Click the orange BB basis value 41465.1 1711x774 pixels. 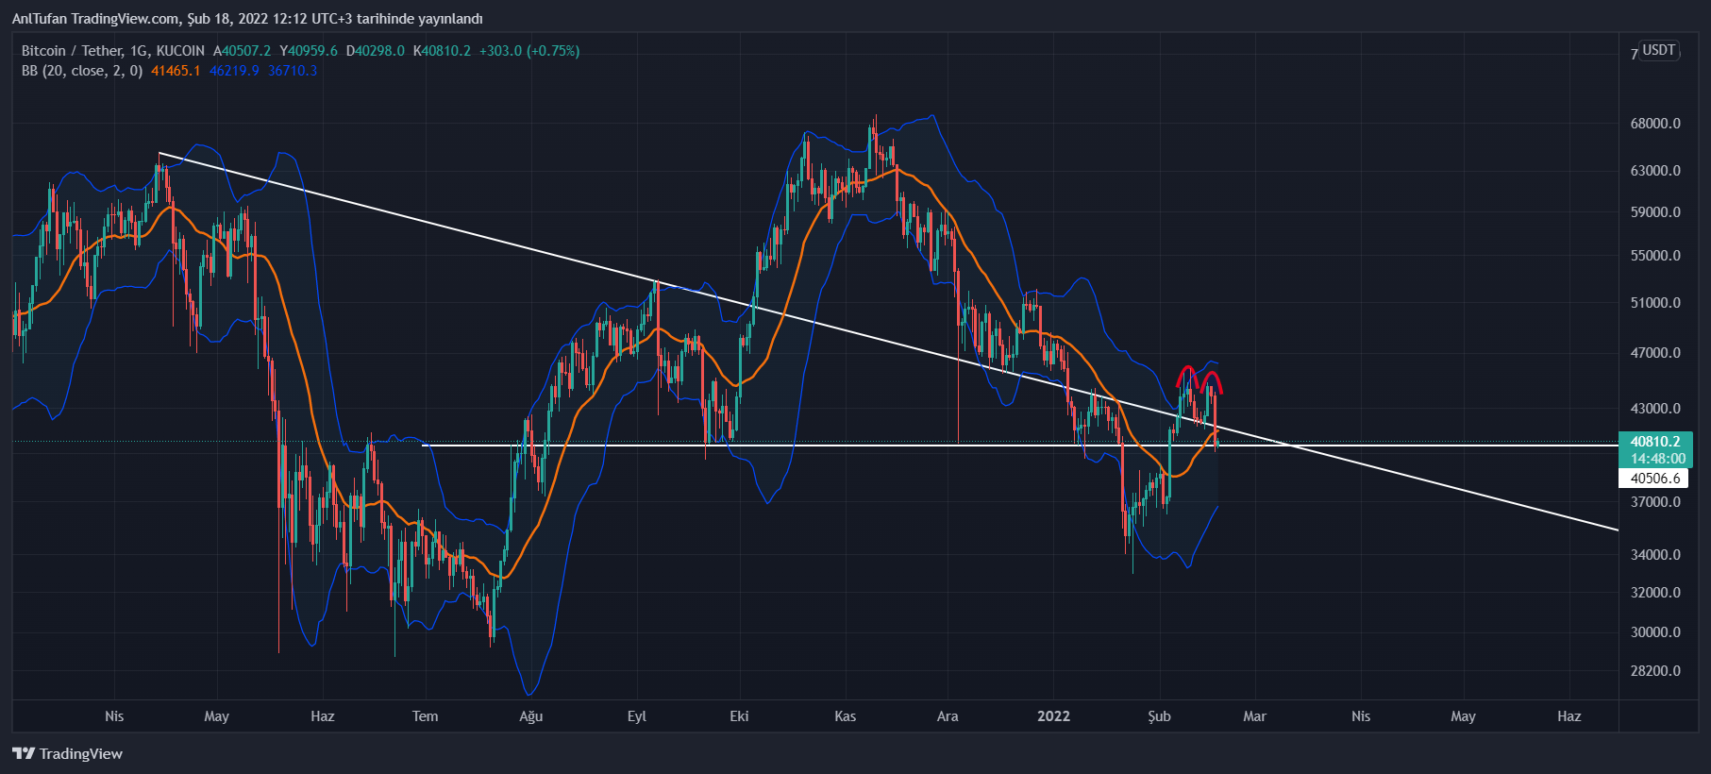click(176, 71)
